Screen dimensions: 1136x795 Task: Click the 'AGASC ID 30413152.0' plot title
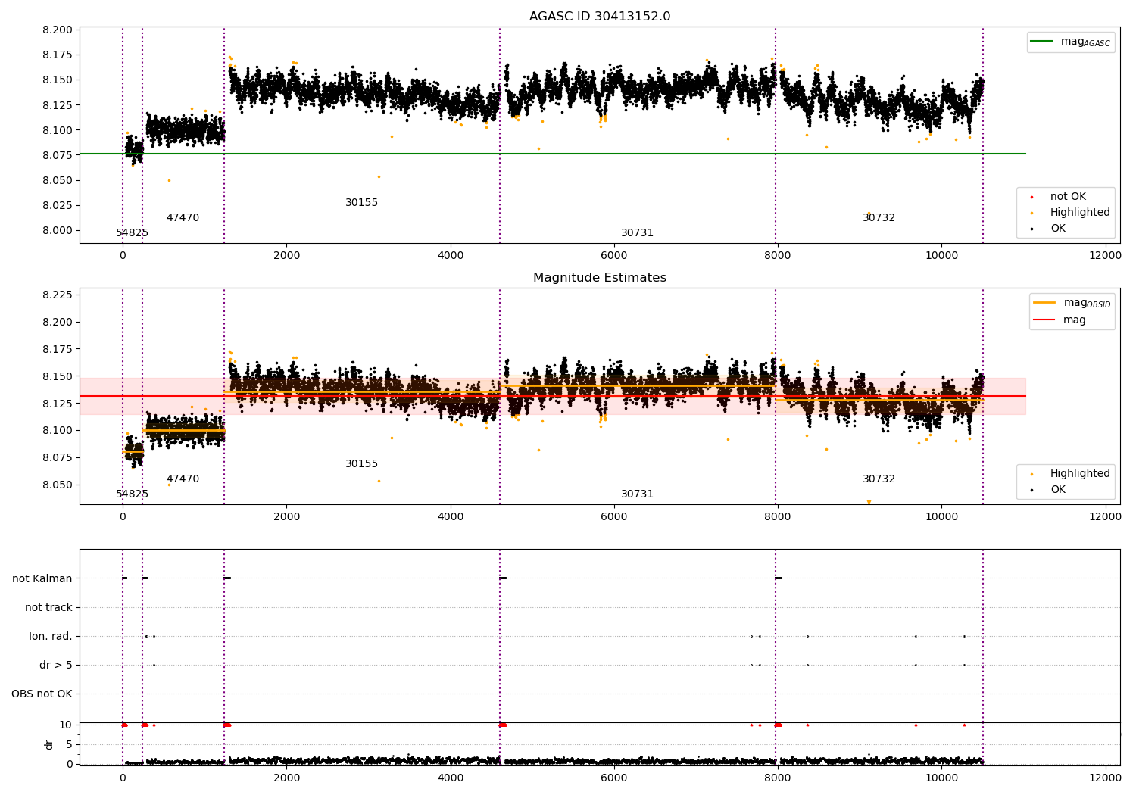(x=600, y=17)
